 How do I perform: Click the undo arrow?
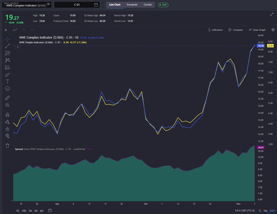point(24,30)
